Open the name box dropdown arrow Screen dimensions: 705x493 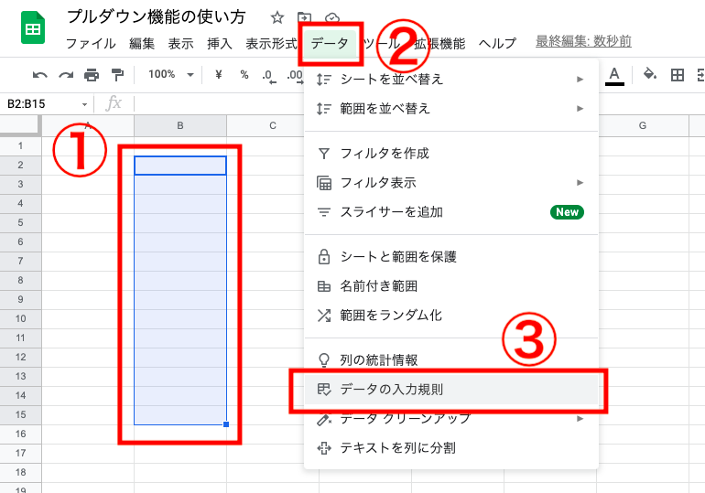click(x=84, y=104)
